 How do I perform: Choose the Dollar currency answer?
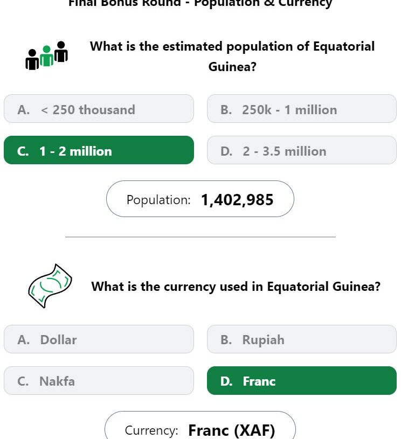coord(99,339)
